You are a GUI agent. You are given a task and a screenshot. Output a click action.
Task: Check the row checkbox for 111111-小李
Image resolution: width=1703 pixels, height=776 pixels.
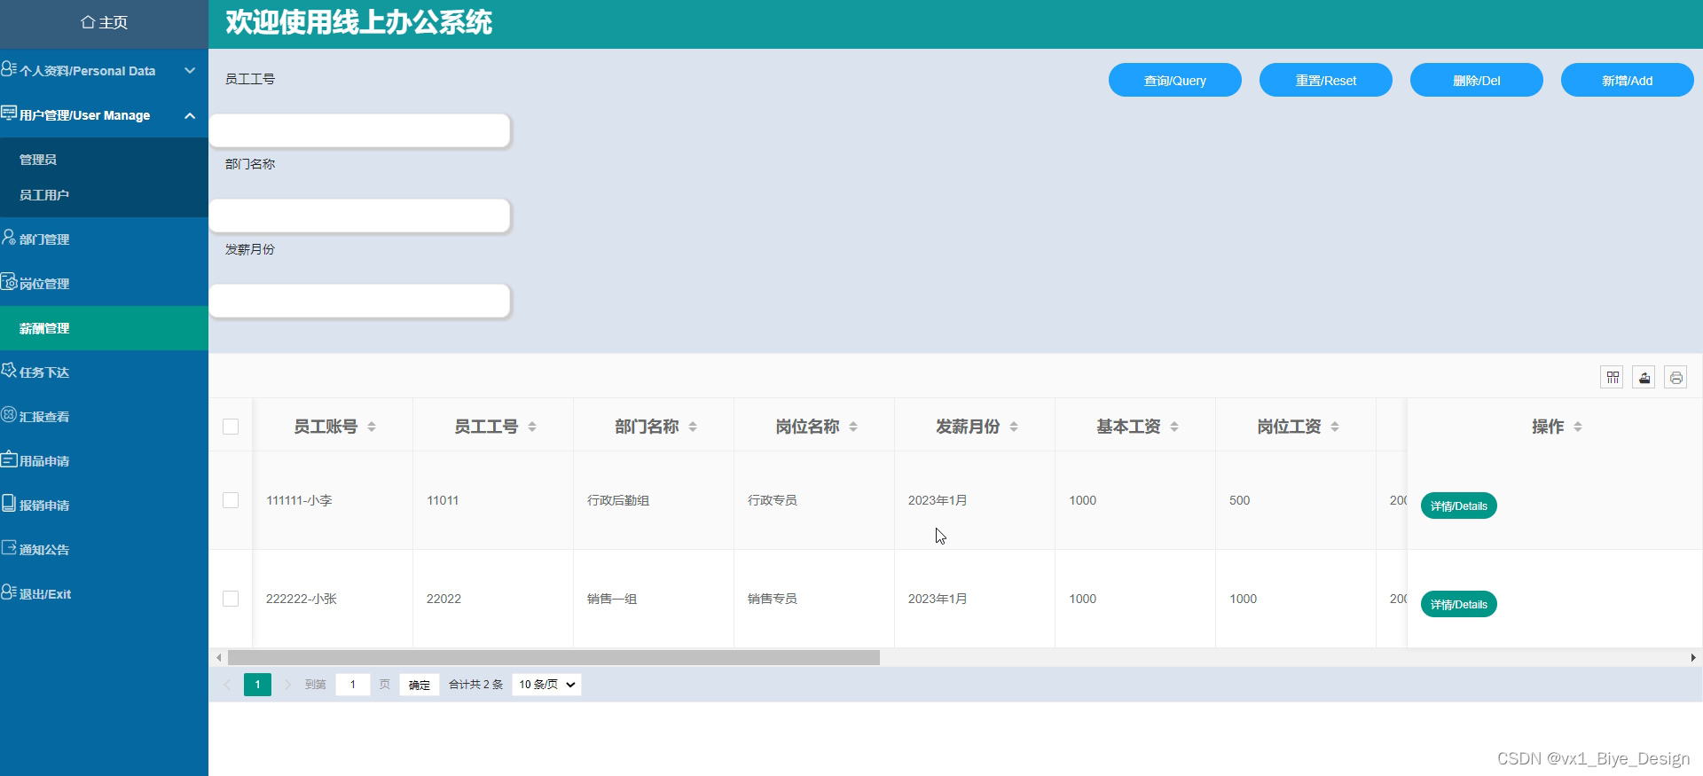coord(231,500)
